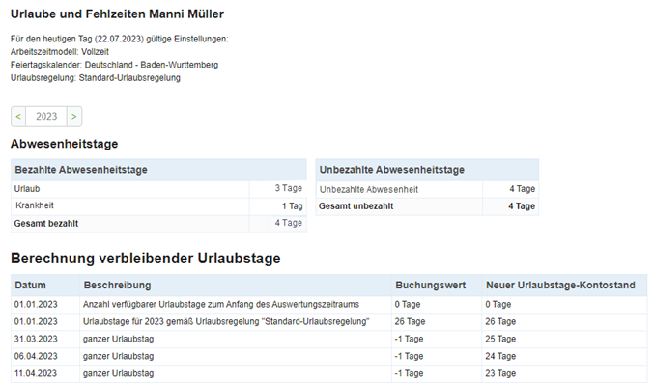Screen dimensions: 654x383
Task: Click '-1 Tage' in the 11.04.2023 row
Action: pyautogui.click(x=410, y=373)
